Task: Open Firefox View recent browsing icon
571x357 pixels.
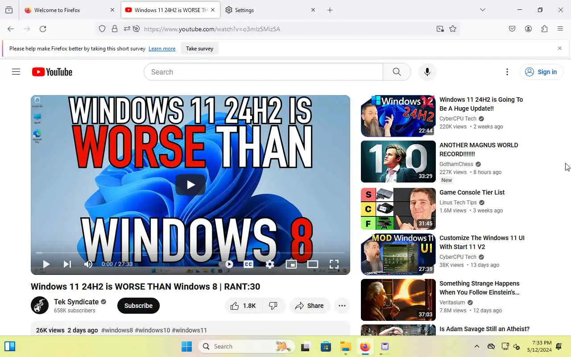Action: point(9,10)
